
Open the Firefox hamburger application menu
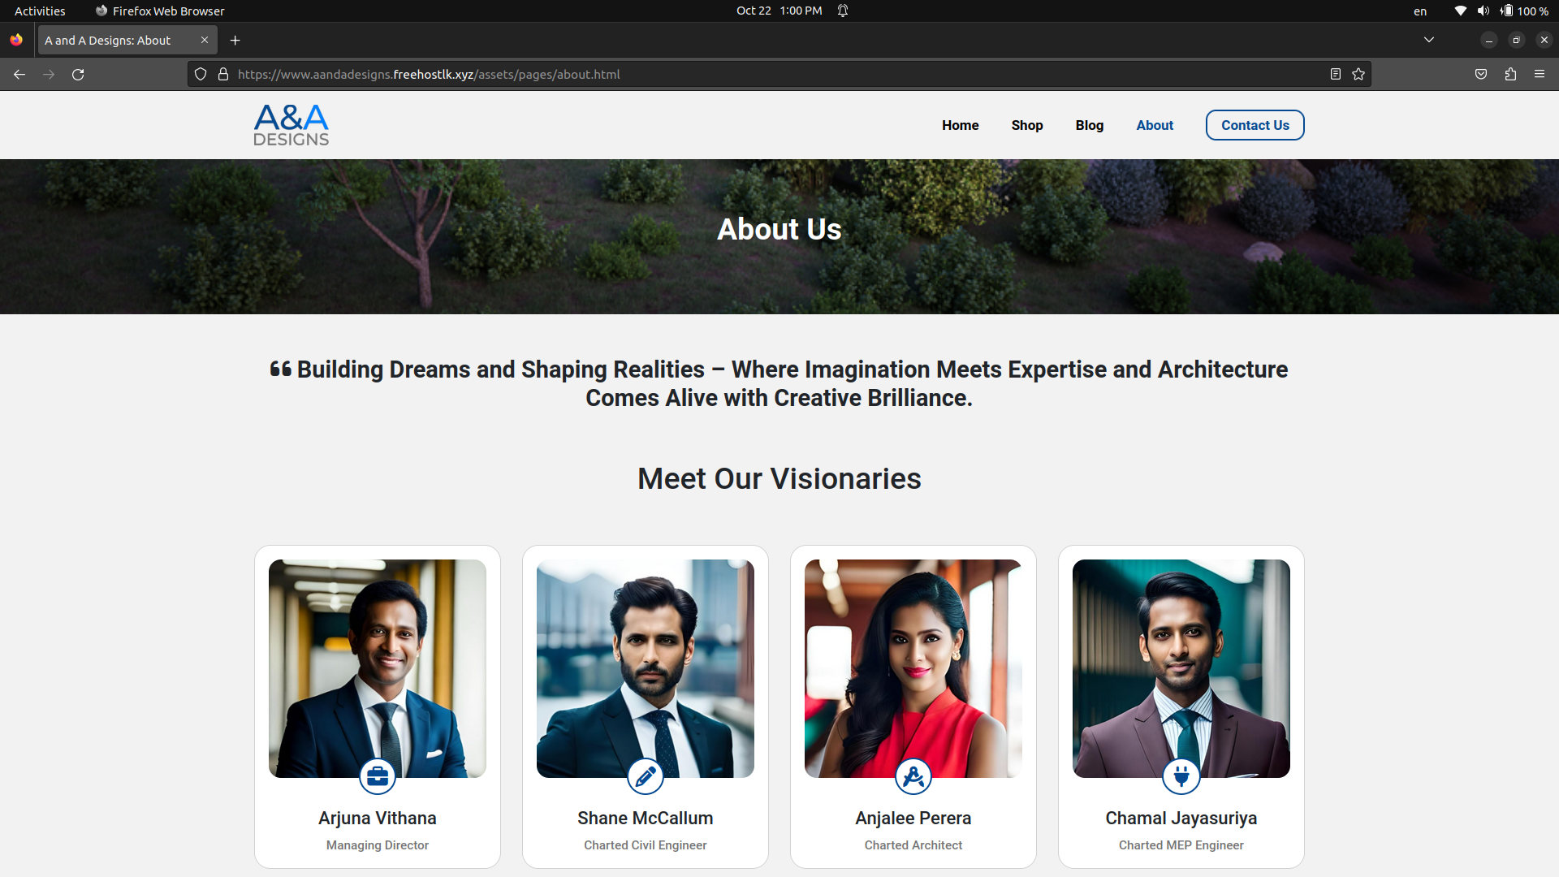coord(1540,74)
